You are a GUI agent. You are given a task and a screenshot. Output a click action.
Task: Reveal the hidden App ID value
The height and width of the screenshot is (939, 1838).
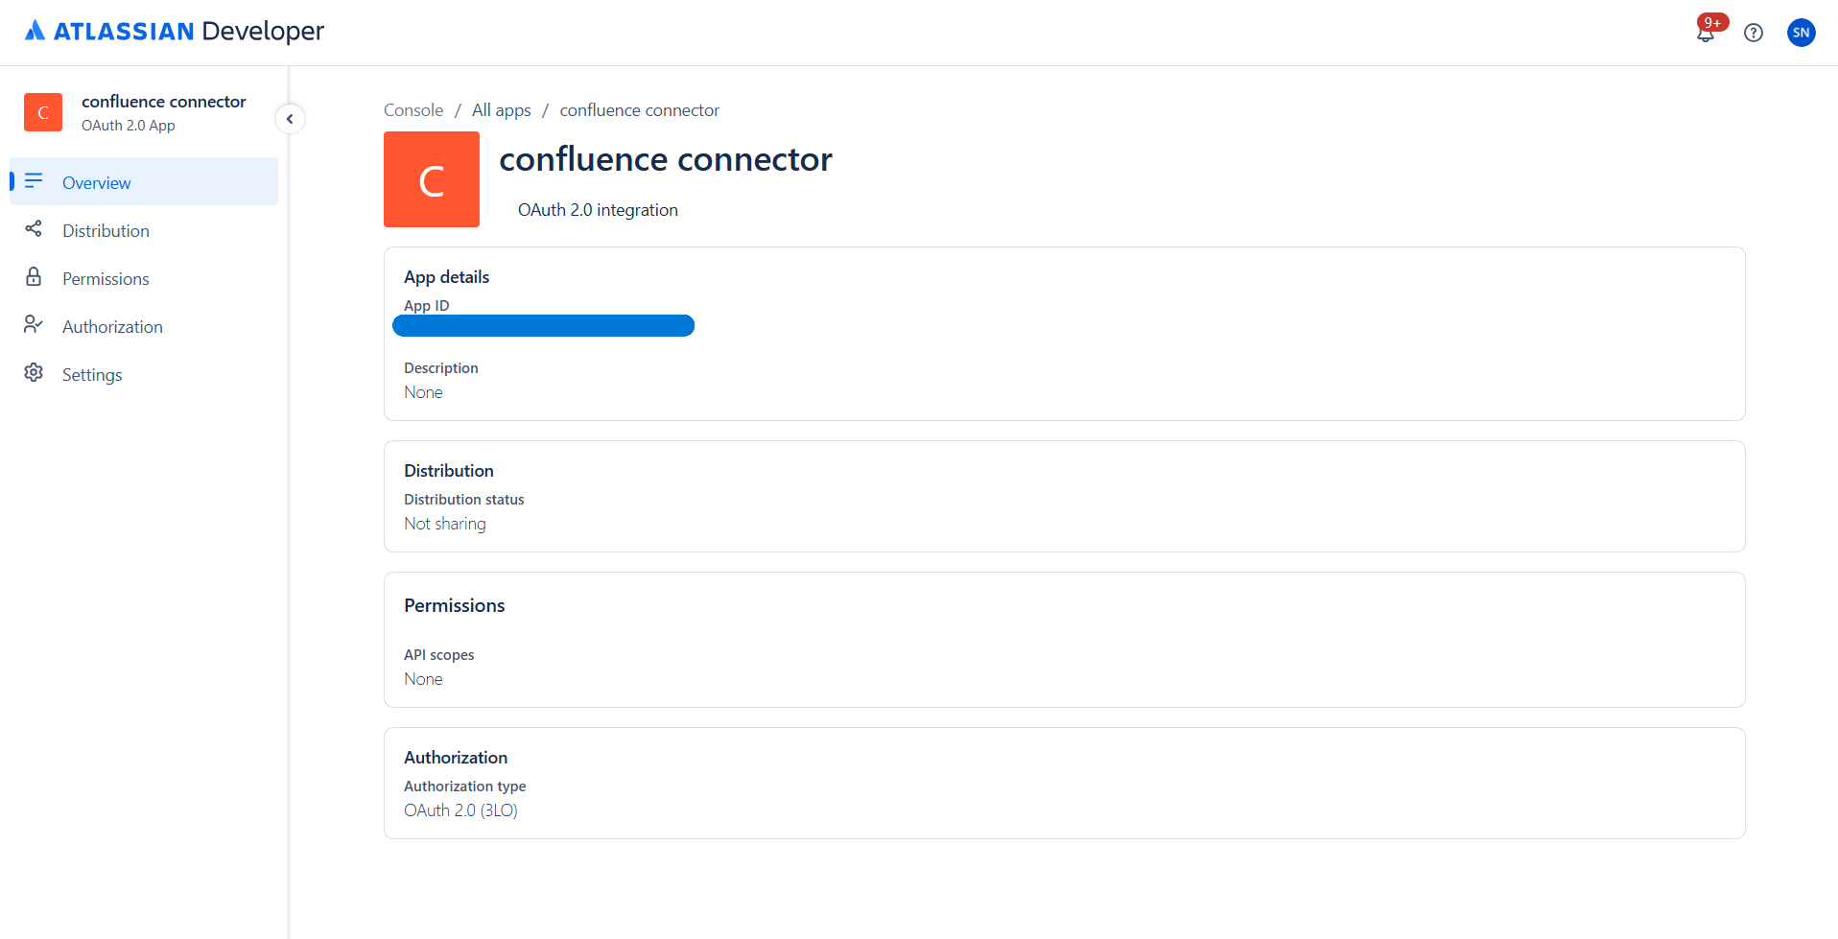click(543, 325)
